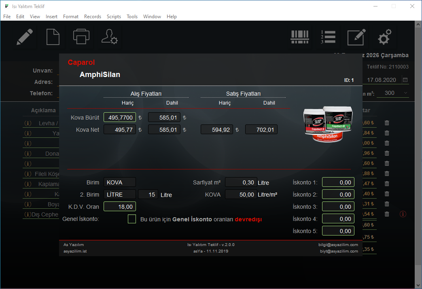422x289 pixels.
Task: Click the compose note icon
Action: tap(356, 37)
